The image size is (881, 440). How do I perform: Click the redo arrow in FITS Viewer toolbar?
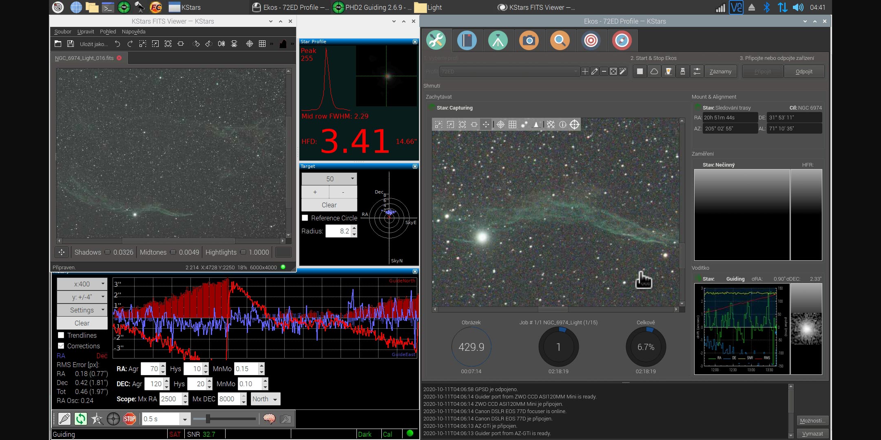[x=130, y=44]
